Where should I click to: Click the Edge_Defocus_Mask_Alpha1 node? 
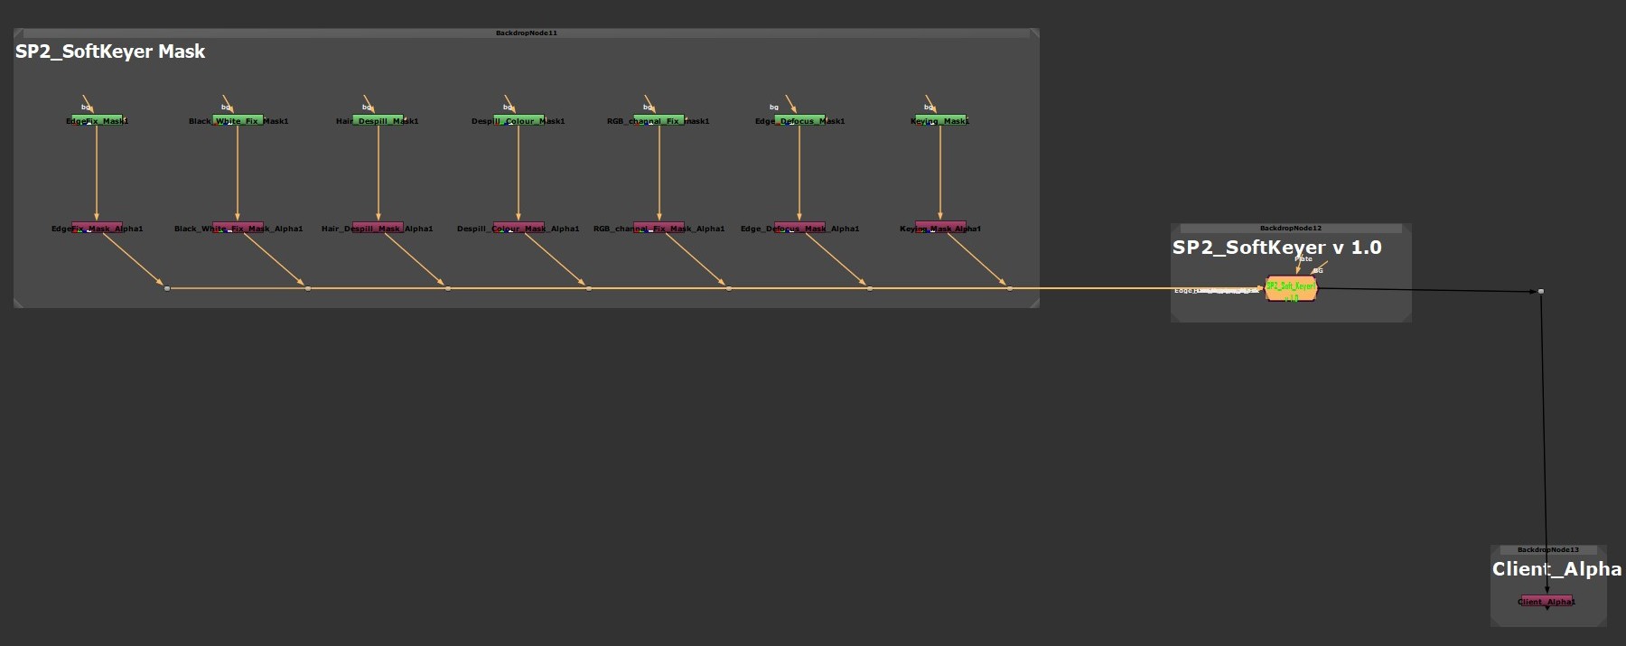point(799,228)
